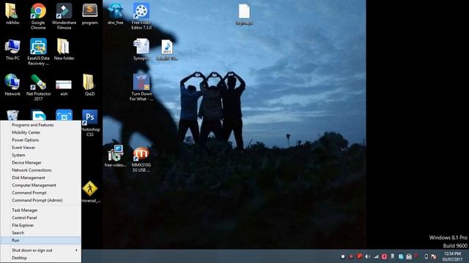Select the free-video installer icon
469x263 pixels.
115,156
